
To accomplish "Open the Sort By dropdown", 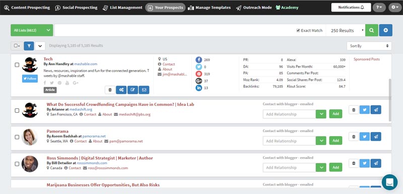I will [x=369, y=46].
